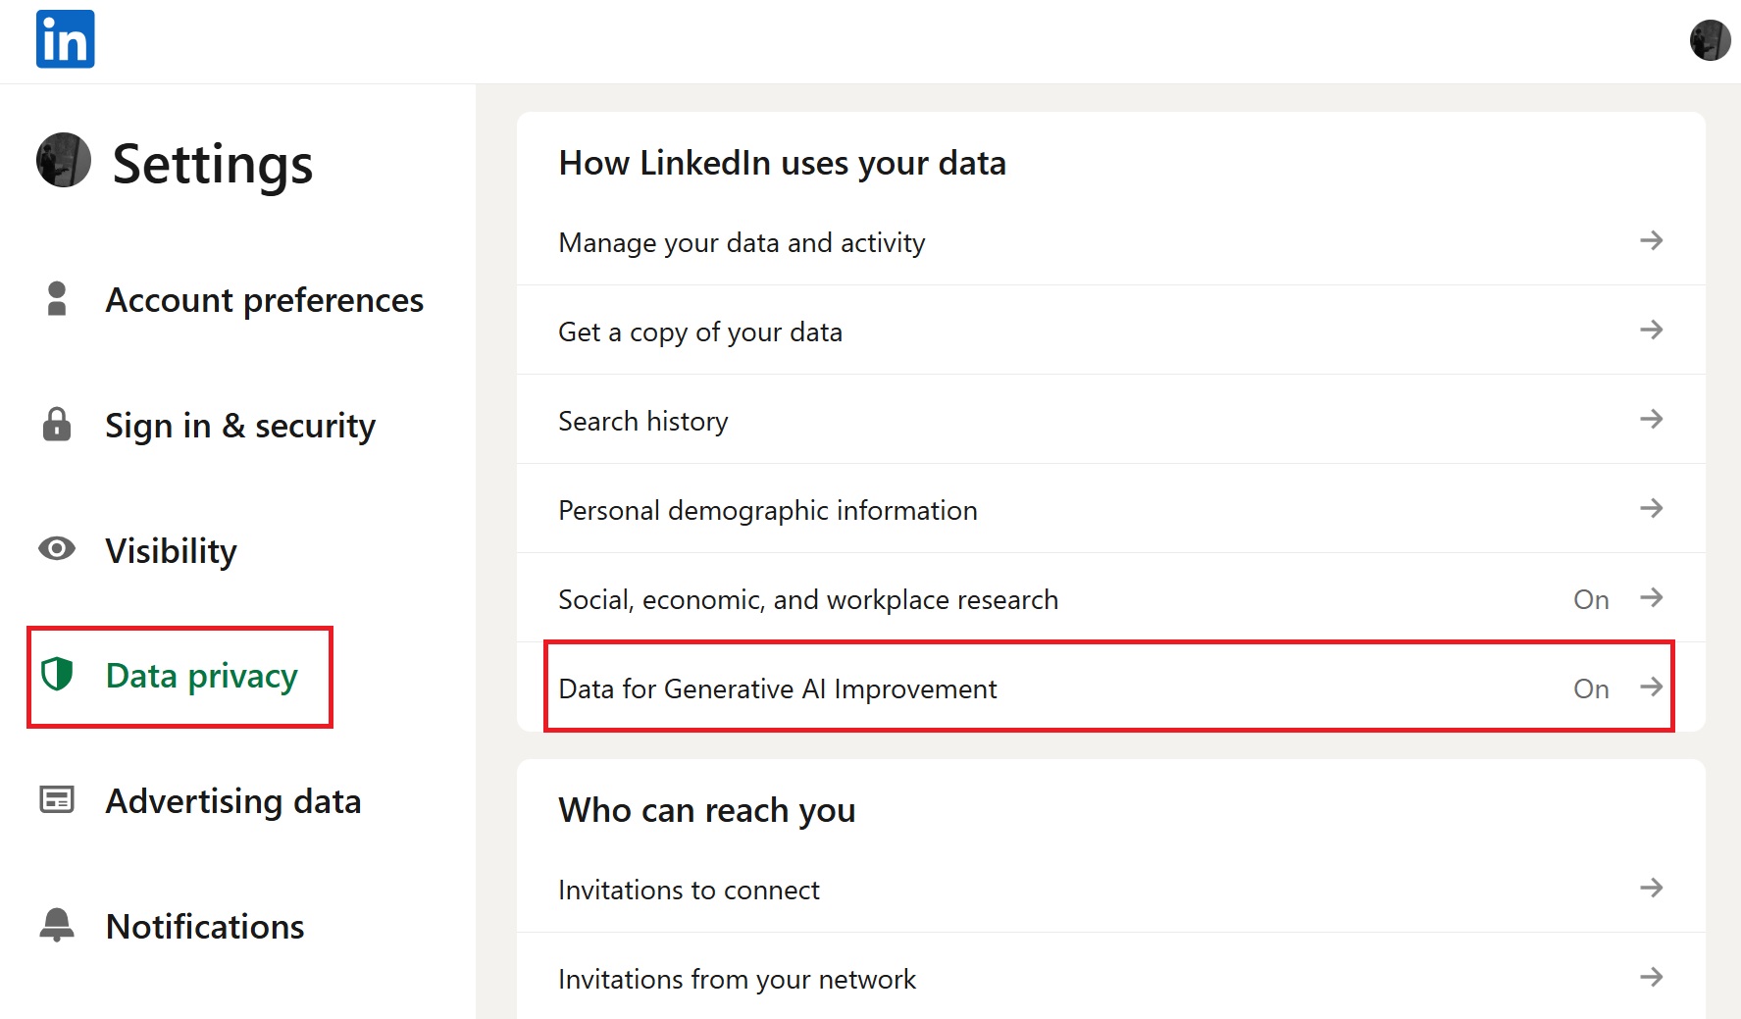The height and width of the screenshot is (1019, 1741).
Task: Go to the Notifications settings section
Action: (x=205, y=927)
